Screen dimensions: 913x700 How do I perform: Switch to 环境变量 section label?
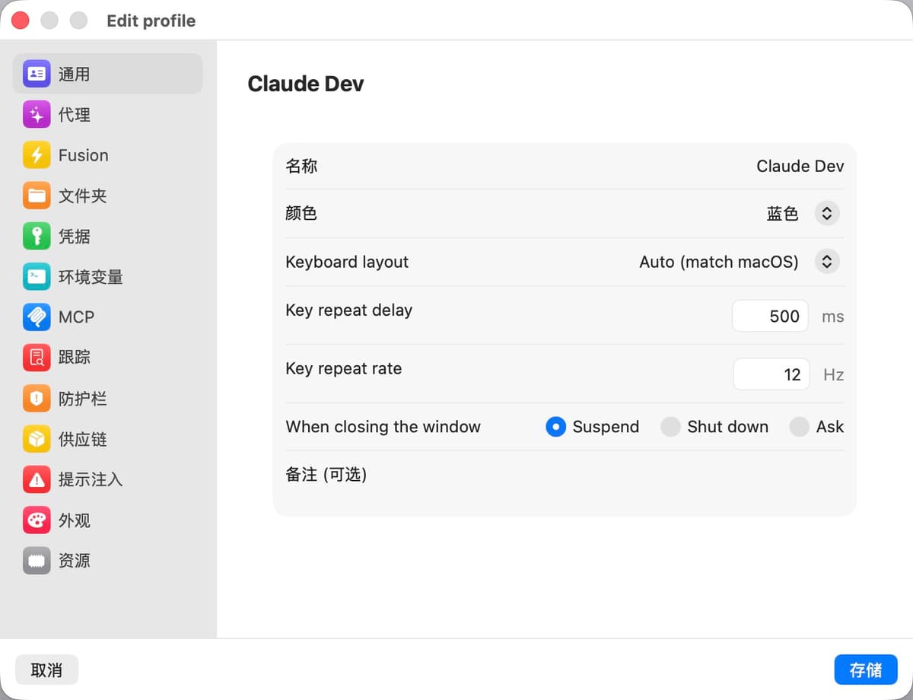(91, 277)
